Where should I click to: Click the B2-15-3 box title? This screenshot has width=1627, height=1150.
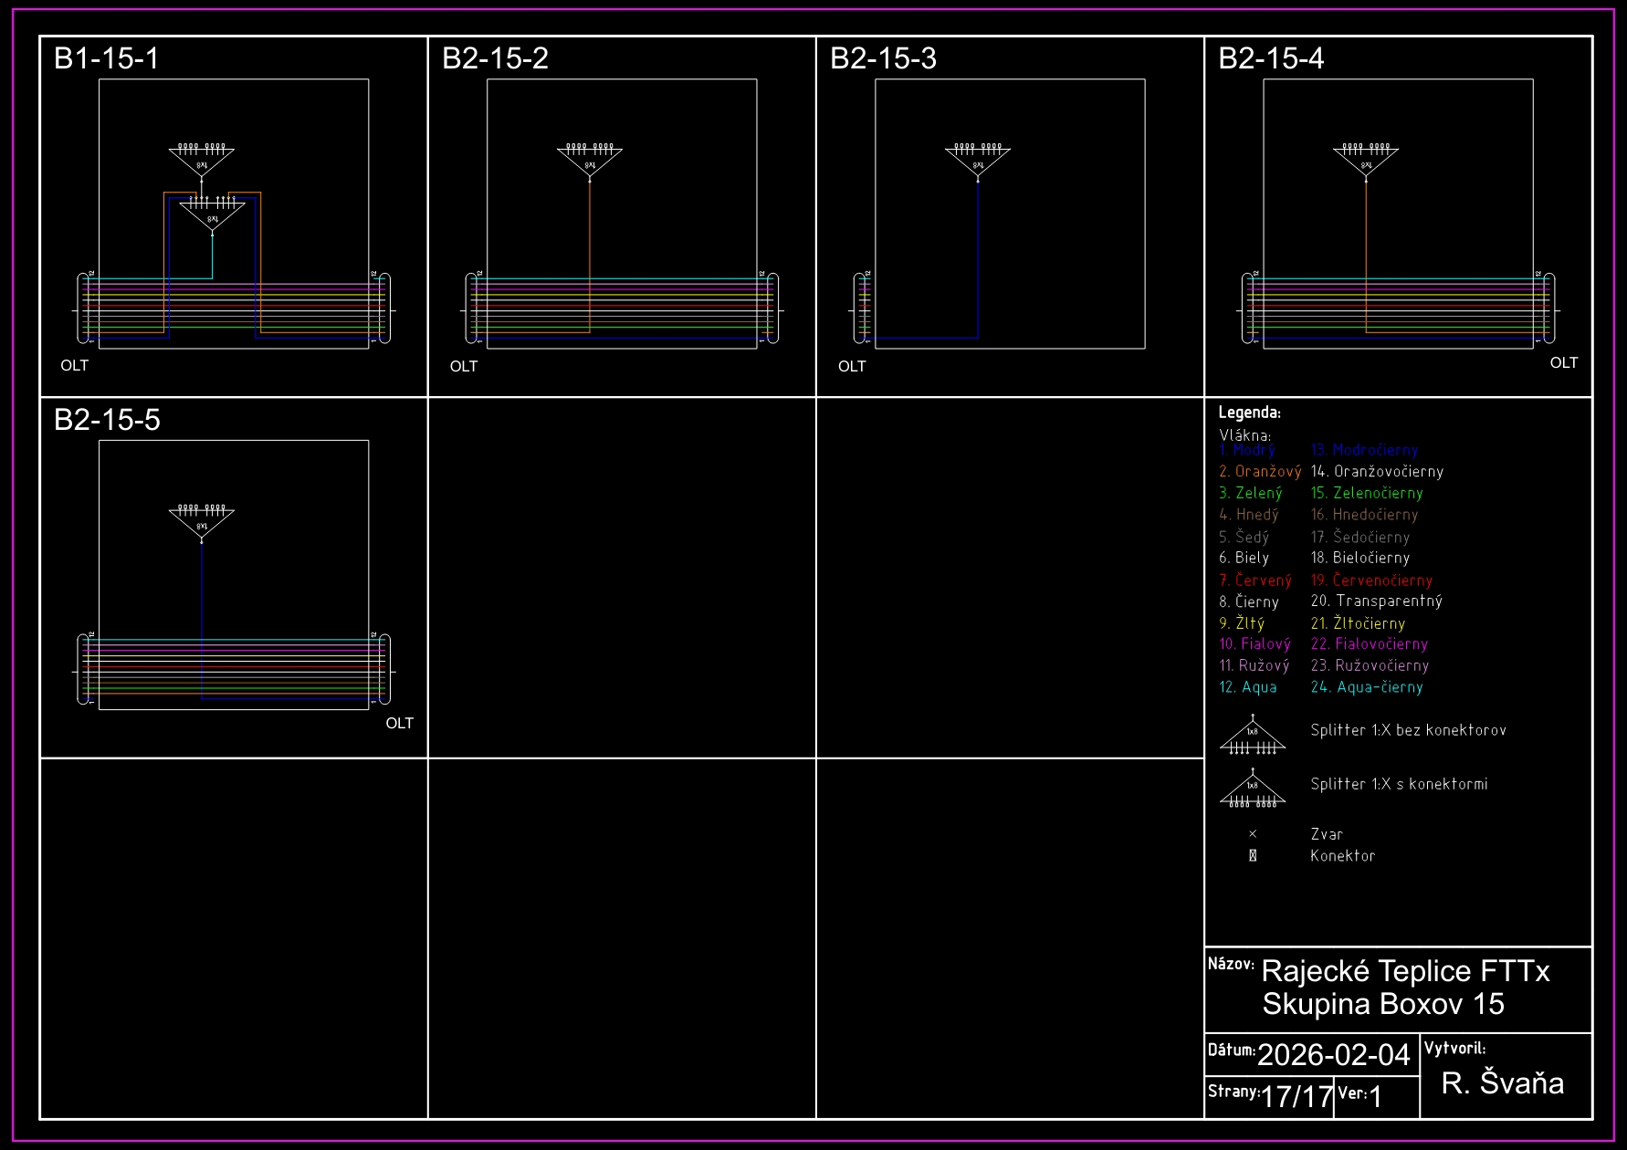[883, 58]
